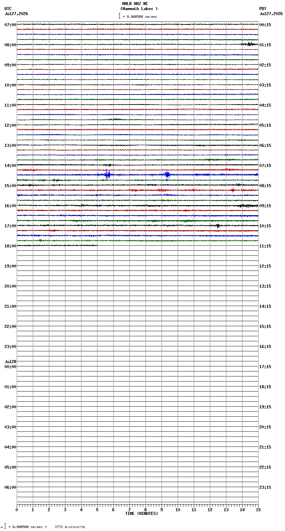The height and width of the screenshot is (531, 285).
Task: Click the 'Jul27,2026' date under UTC
Action: 16,14
